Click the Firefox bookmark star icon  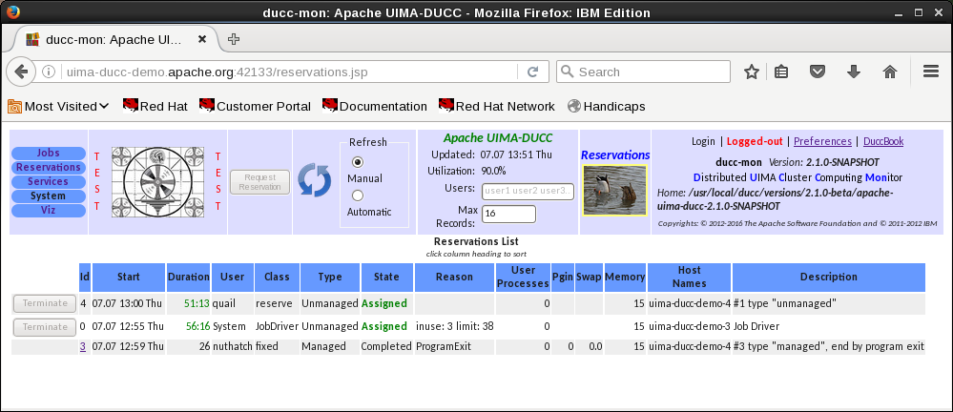(x=752, y=72)
